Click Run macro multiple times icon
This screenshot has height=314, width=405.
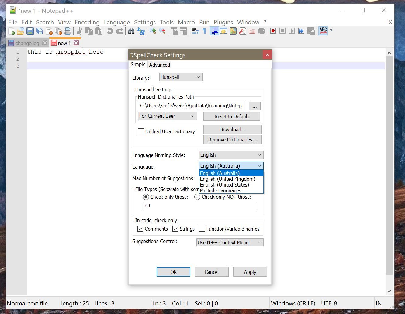tap(301, 31)
